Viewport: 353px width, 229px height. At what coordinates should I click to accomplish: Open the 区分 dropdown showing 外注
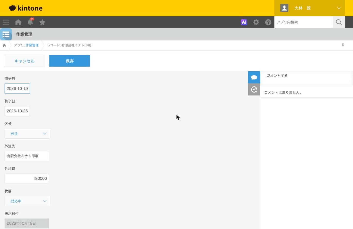(x=27, y=133)
